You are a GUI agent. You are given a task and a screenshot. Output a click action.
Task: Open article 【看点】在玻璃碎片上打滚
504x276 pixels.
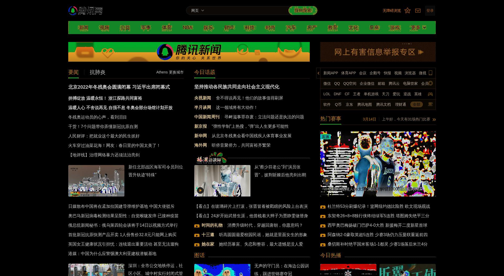coord(251,206)
